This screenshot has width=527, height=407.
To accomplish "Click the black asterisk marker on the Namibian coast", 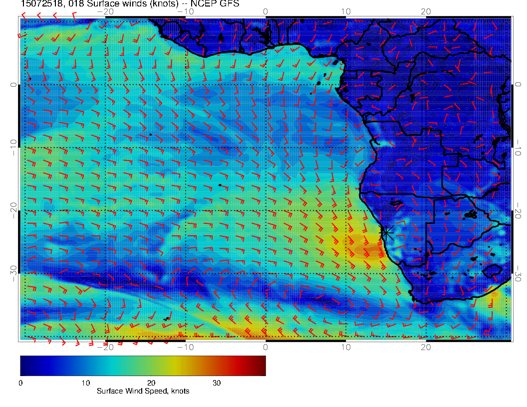I will (x=387, y=232).
